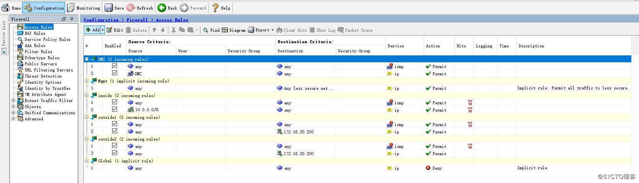
Task: Click the Forward navigation button
Action: coord(193,8)
